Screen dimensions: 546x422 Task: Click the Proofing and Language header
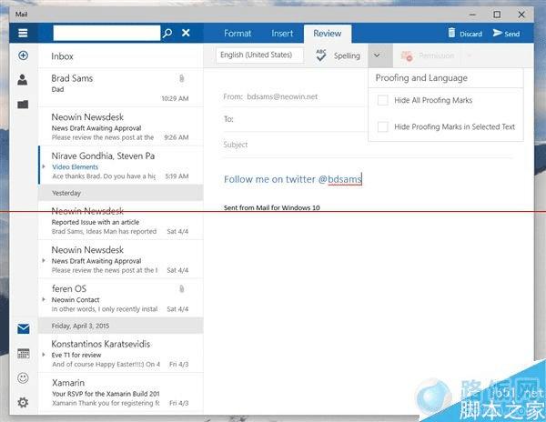421,78
